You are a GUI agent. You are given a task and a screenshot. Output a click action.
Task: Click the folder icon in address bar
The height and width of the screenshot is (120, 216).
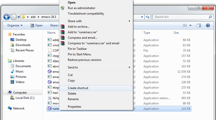click(23, 17)
